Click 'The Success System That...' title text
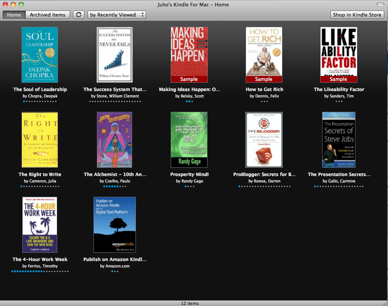Screen dimensions: 388x306 [115, 90]
